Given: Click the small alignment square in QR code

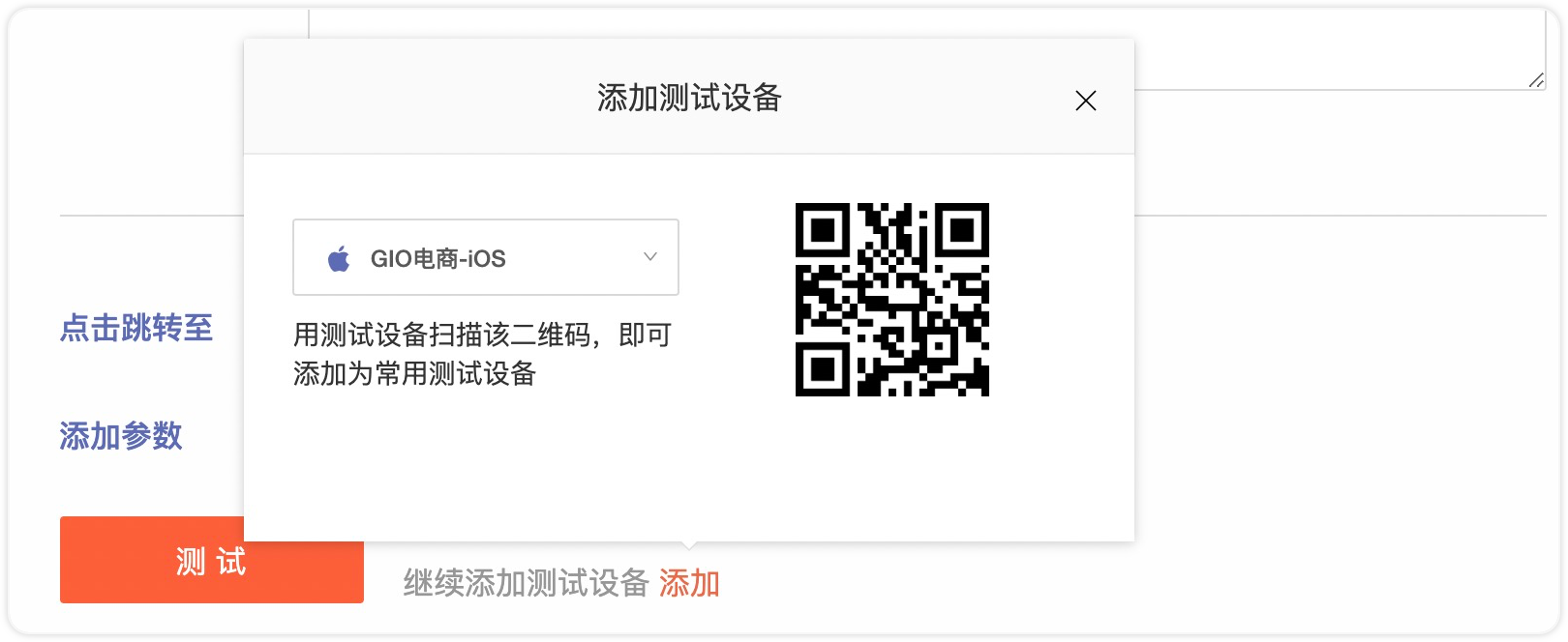Looking at the screenshot, I should 937,344.
